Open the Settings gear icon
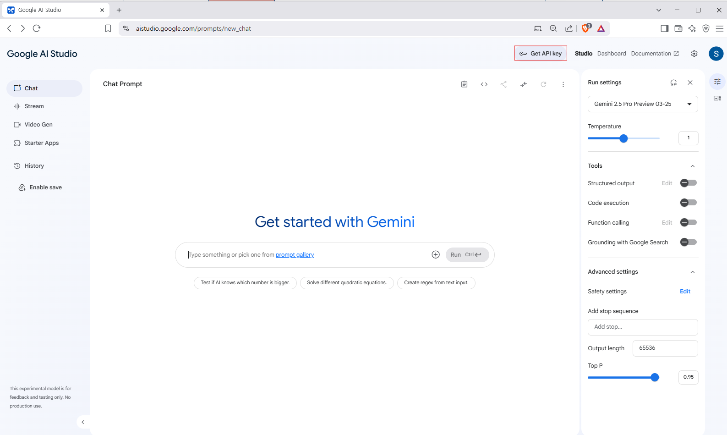Viewport: 727px width, 435px height. point(694,54)
